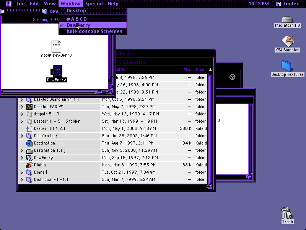Click the DewBerry window close box
Image resolution: width=306 pixels, height=230 pixels.
(x=3, y=11)
